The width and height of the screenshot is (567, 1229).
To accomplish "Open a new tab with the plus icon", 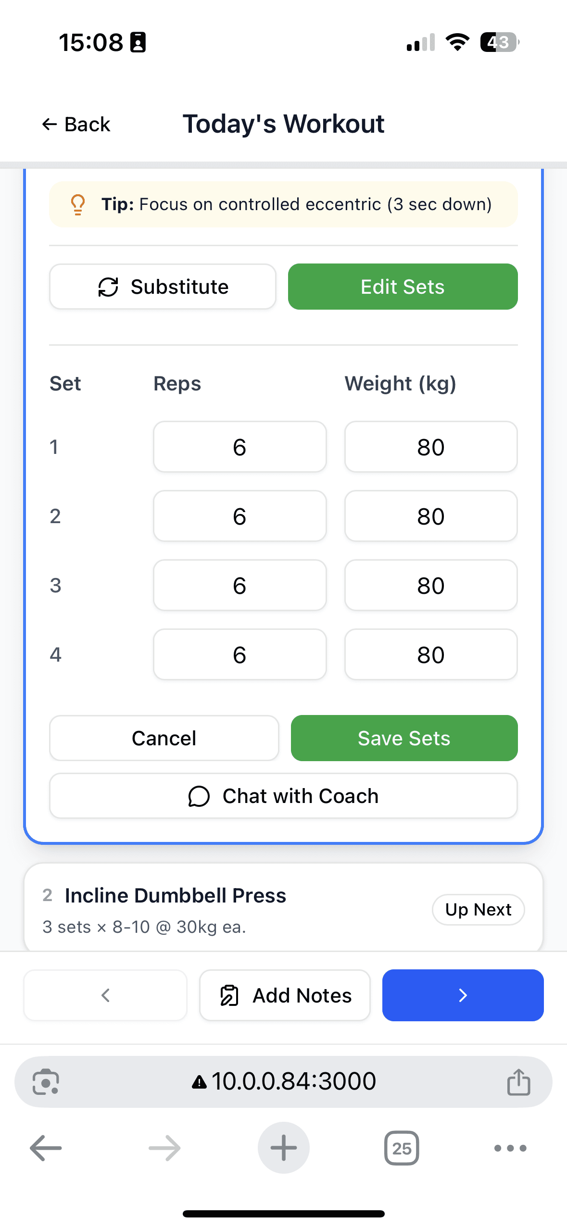I will [x=283, y=1148].
